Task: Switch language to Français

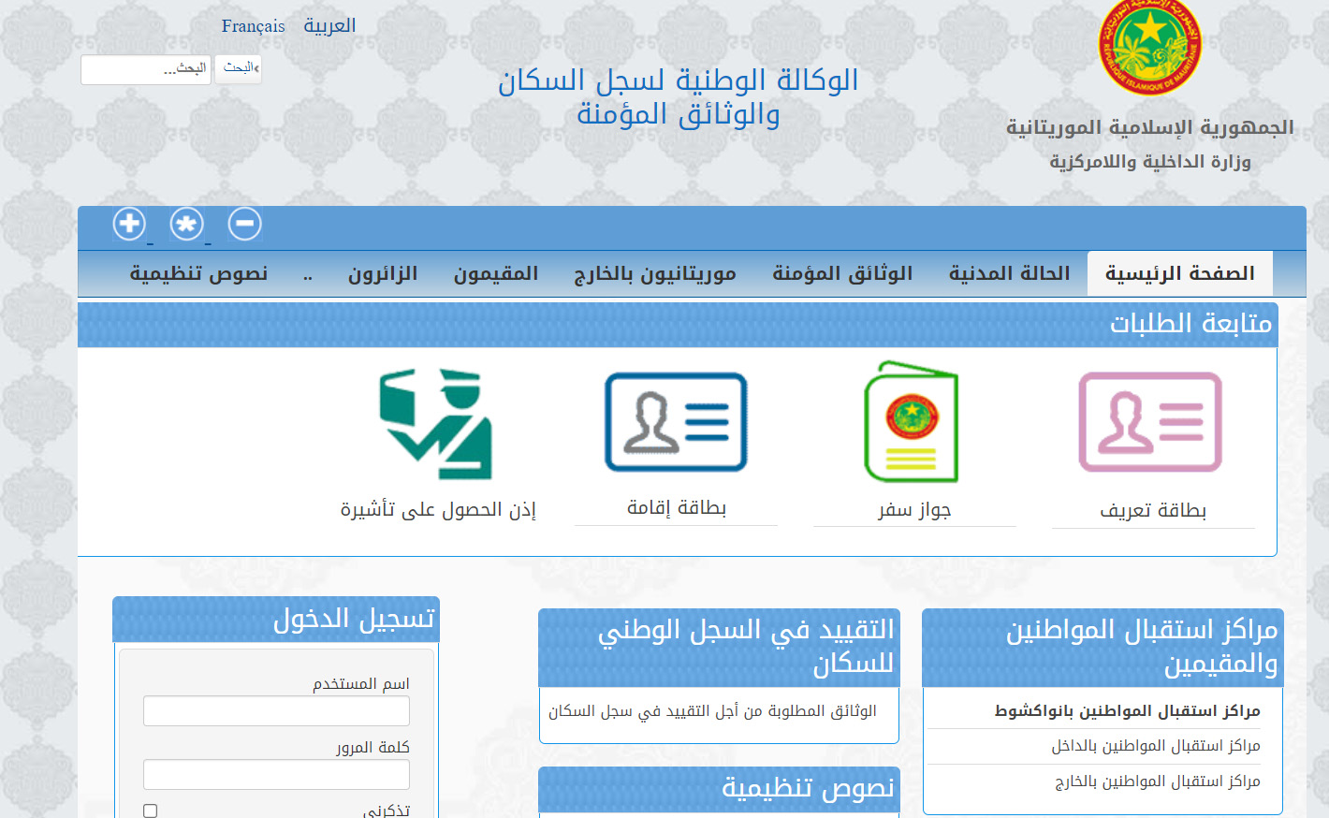Action: coord(253,26)
